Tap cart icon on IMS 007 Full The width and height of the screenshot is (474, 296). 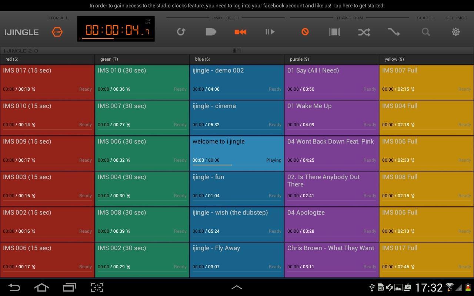[x=413, y=89]
